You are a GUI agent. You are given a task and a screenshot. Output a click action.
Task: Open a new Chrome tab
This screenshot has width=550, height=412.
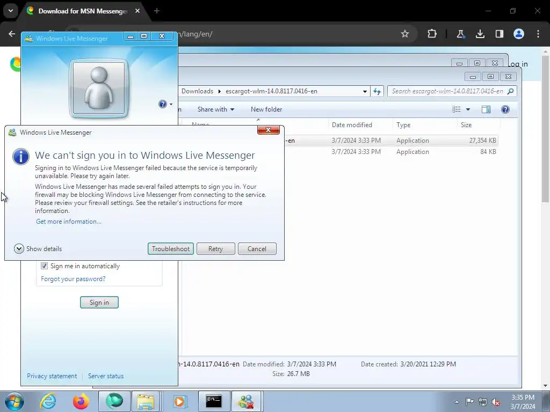[157, 11]
